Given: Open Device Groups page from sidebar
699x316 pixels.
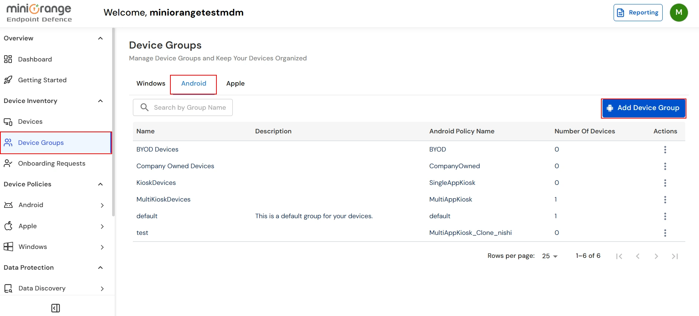Looking at the screenshot, I should [x=56, y=143].
